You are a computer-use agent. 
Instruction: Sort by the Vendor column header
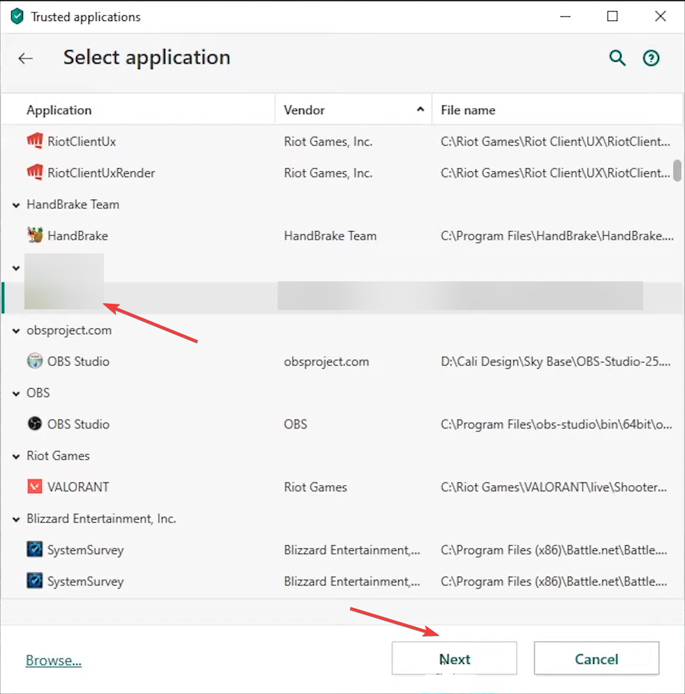pyautogui.click(x=304, y=110)
